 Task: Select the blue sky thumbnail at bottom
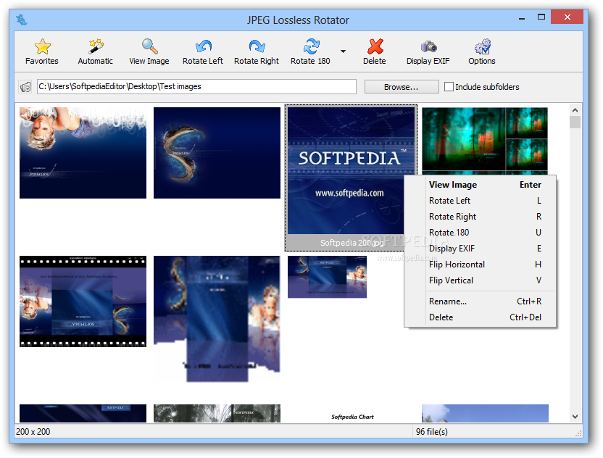click(x=485, y=413)
